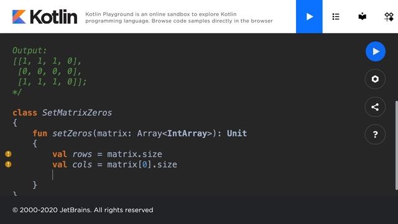
Task: Click the Output: comment line
Action: (x=30, y=50)
